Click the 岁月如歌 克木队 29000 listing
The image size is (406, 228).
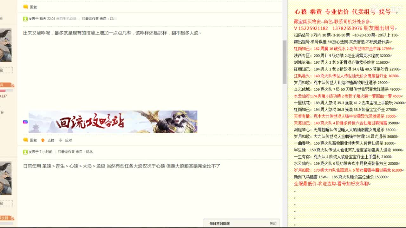coord(341,83)
